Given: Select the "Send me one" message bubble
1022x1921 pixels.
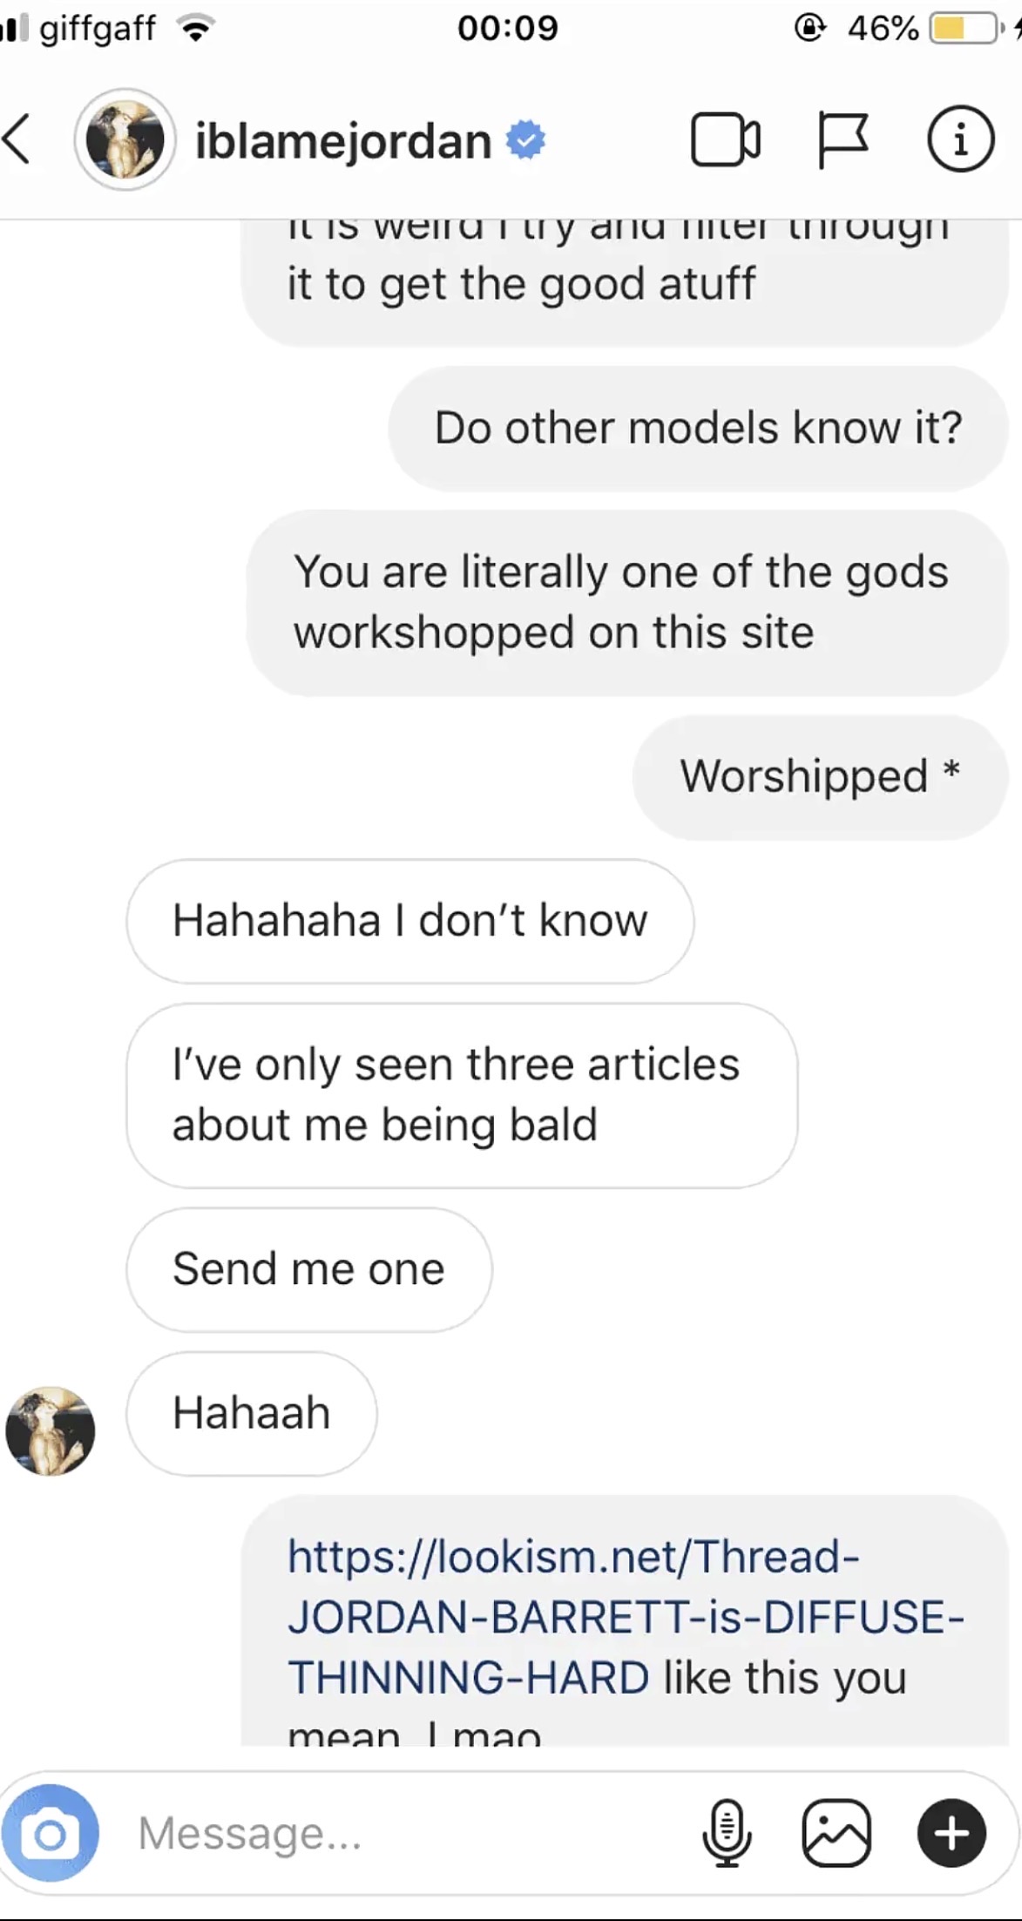Looking at the screenshot, I should point(309,1269).
